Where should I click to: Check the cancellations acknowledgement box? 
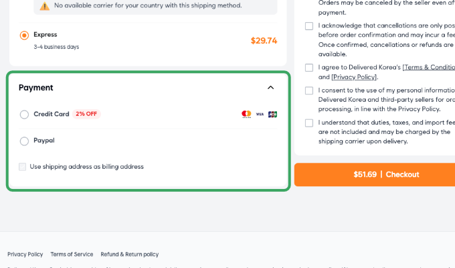tap(309, 26)
